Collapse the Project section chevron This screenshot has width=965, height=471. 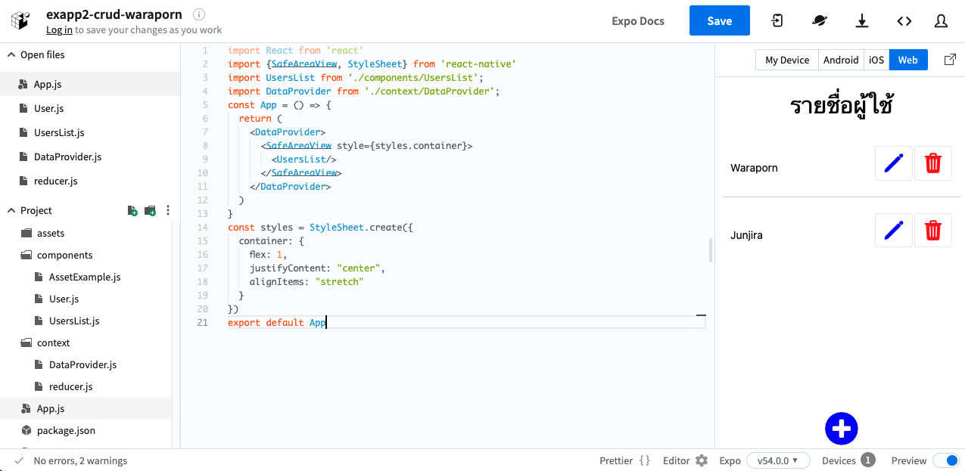11,211
